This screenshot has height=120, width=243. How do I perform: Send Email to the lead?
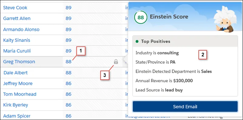(185, 106)
